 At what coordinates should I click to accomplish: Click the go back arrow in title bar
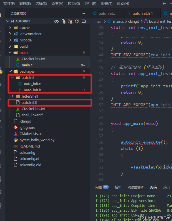[x=164, y=4]
